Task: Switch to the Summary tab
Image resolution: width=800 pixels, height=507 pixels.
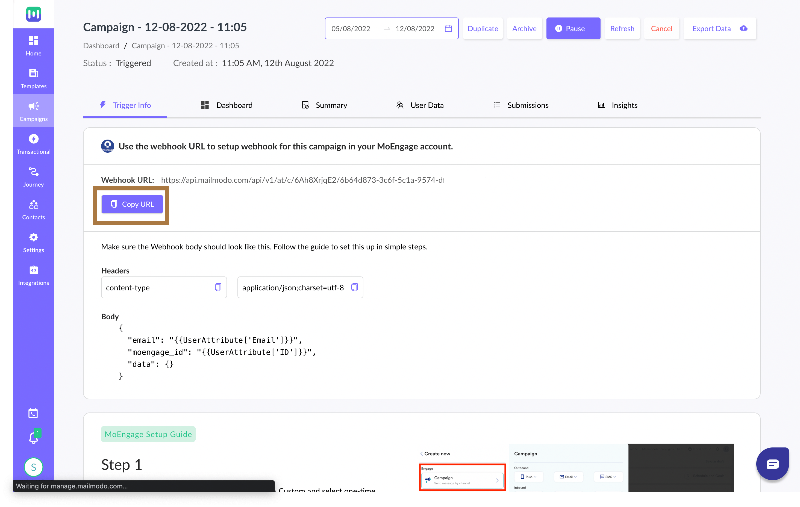Action: pos(324,105)
